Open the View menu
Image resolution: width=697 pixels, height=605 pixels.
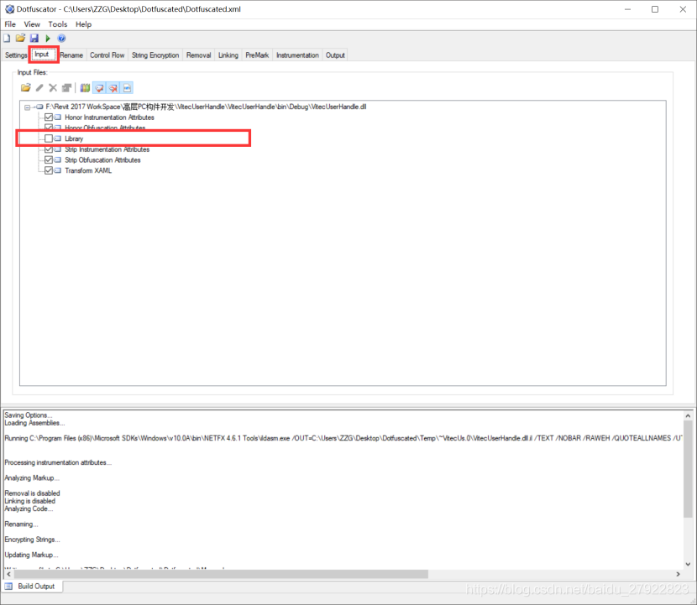(x=32, y=24)
